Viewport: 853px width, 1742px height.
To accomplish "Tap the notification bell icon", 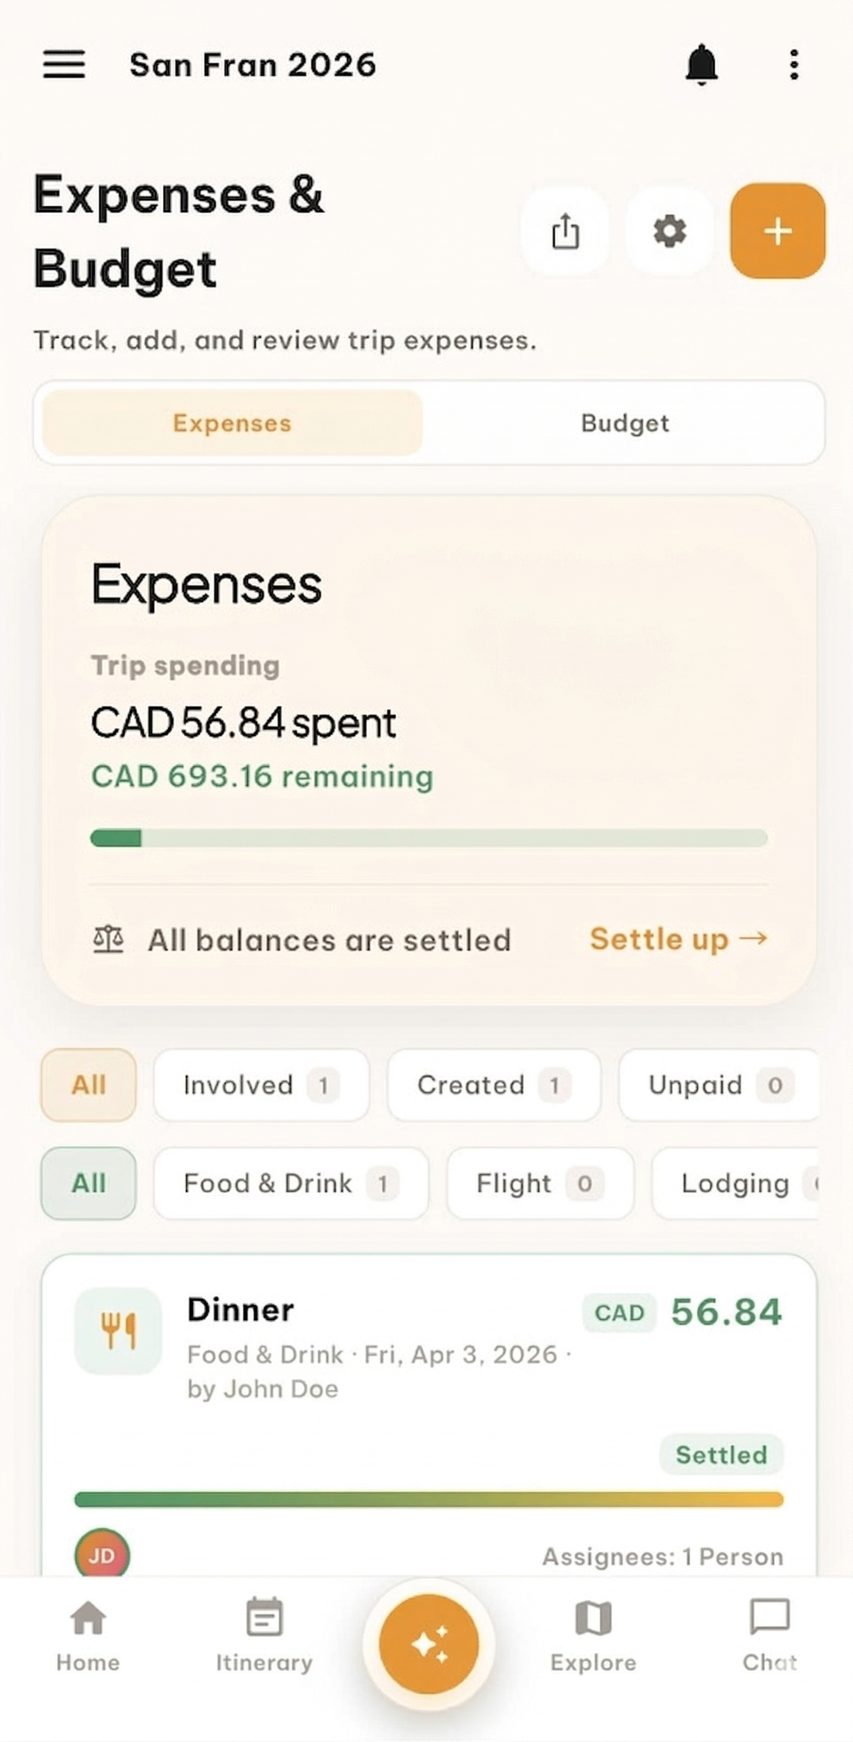I will coord(701,65).
